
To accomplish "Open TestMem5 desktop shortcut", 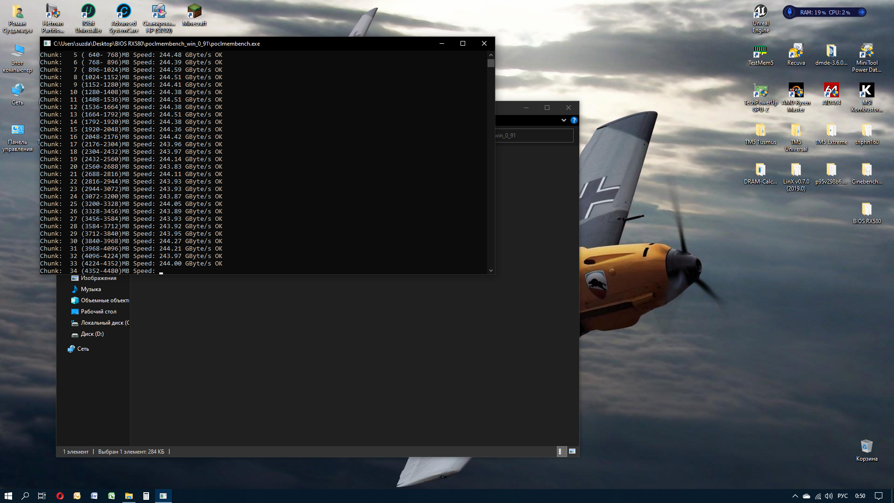I will pos(760,51).
